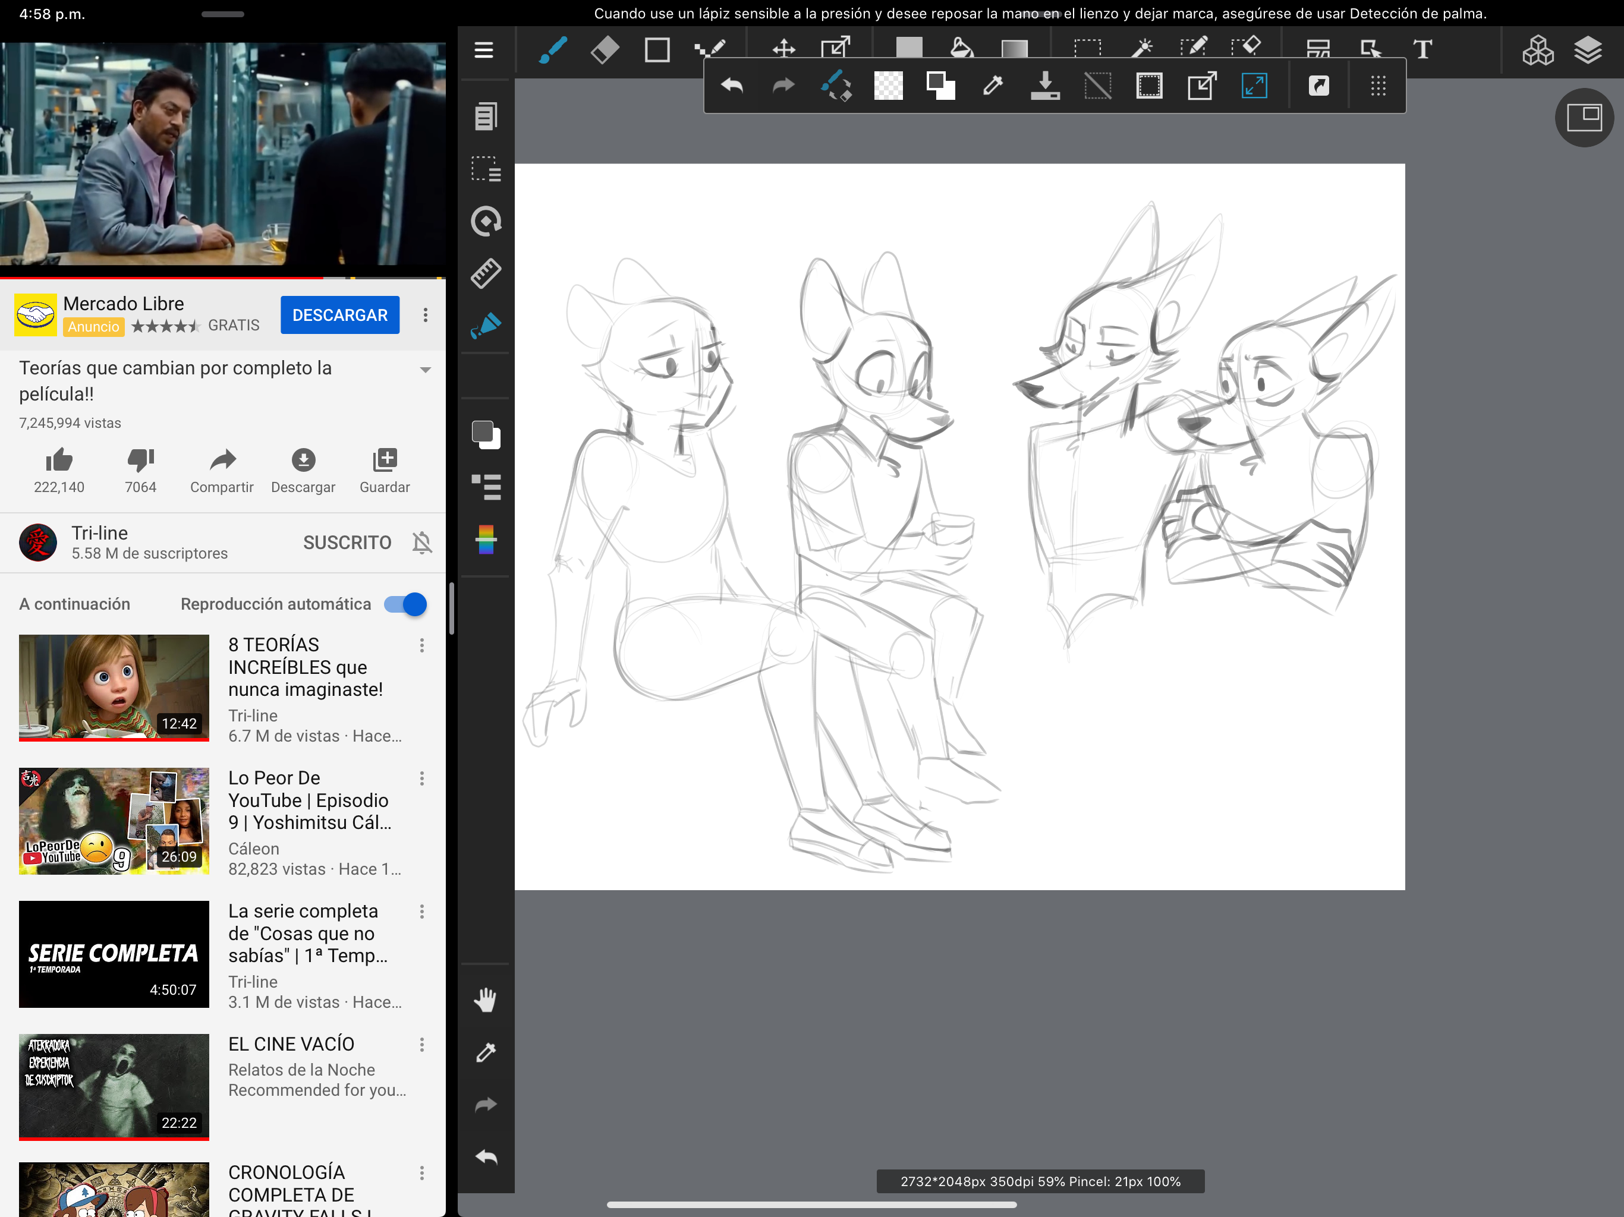This screenshot has height=1217, width=1624.
Task: Open MediBang hamburger main menu
Action: click(x=483, y=50)
